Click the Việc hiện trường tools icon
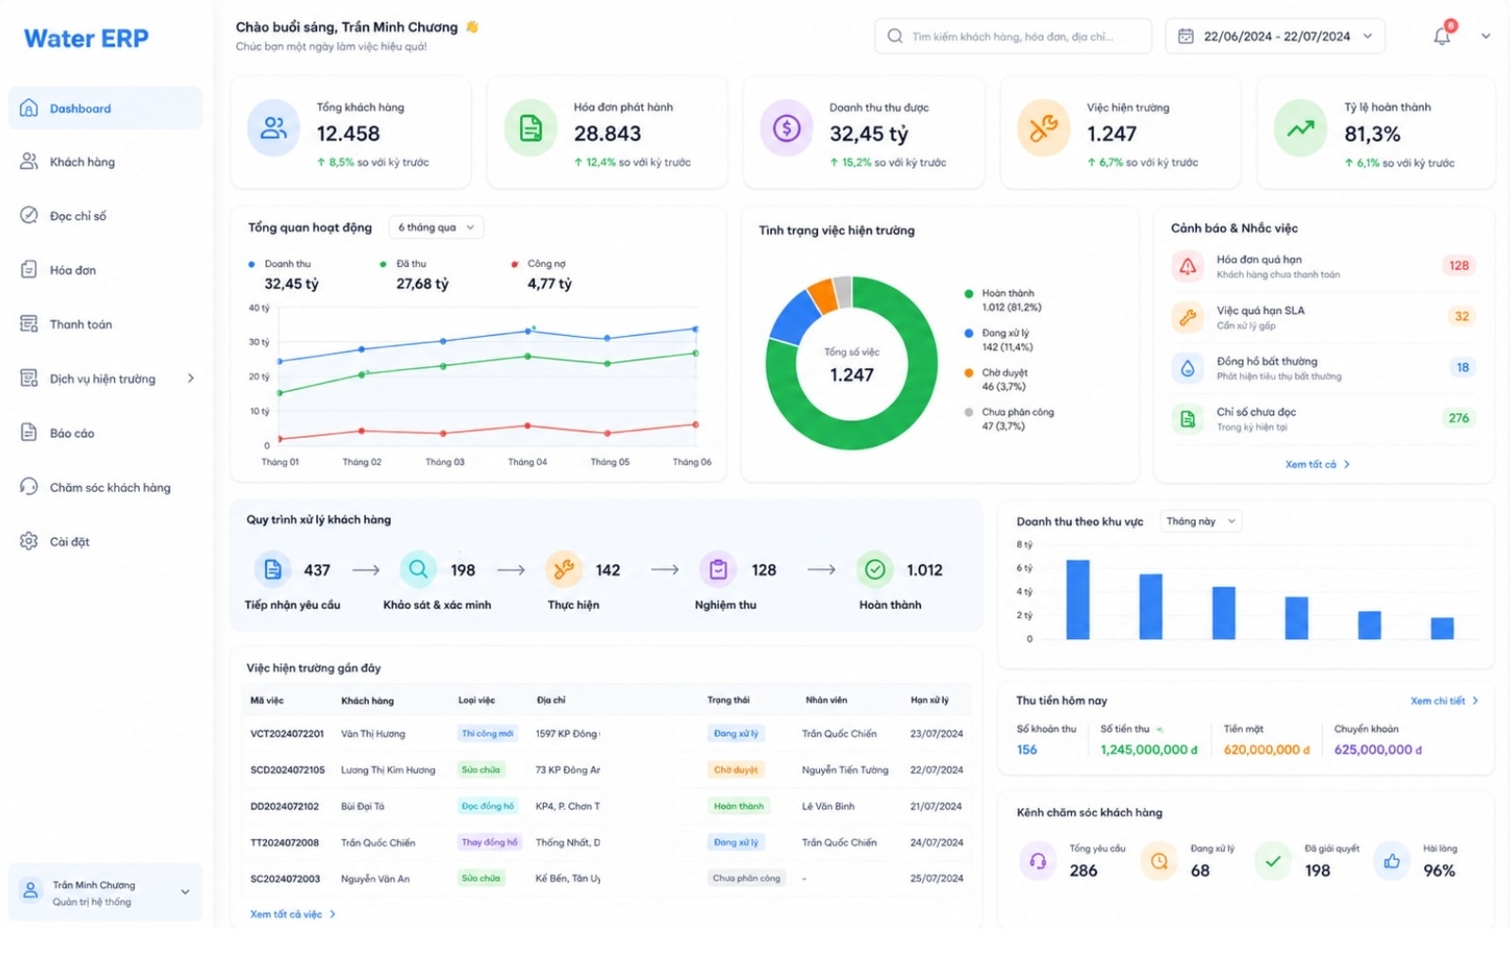Image resolution: width=1510 pixels, height=972 pixels. tap(1044, 127)
